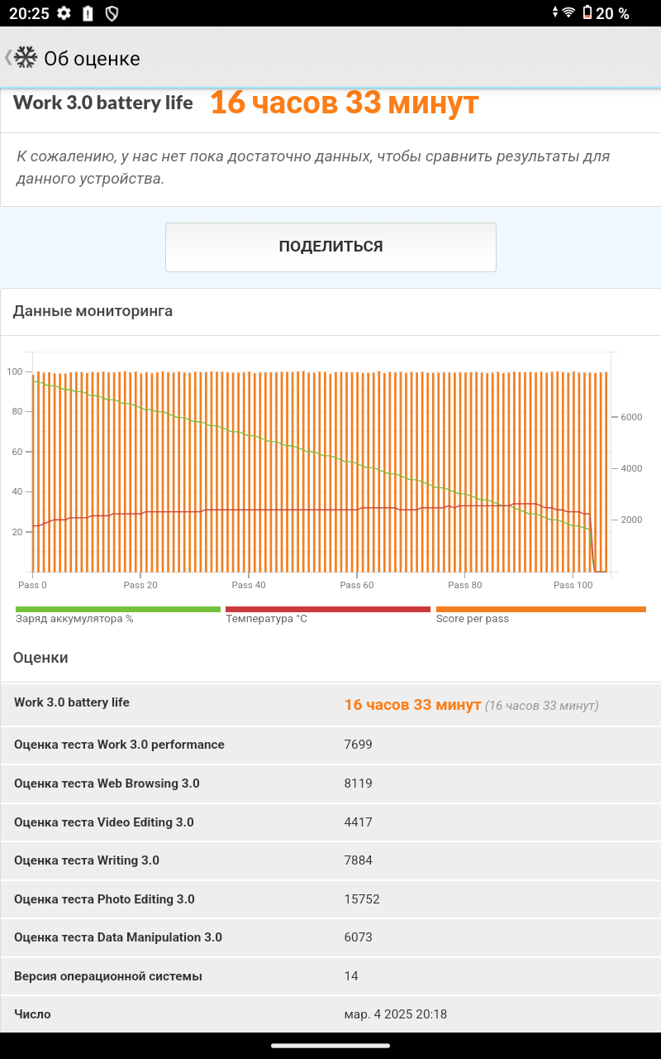Image resolution: width=661 pixels, height=1059 pixels.
Task: Tap the shield icon in status bar
Action: 112,13
